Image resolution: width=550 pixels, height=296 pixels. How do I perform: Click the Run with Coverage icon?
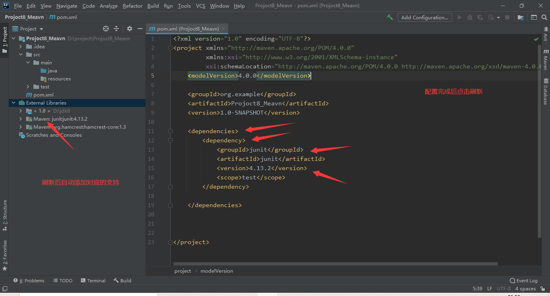tap(480, 17)
